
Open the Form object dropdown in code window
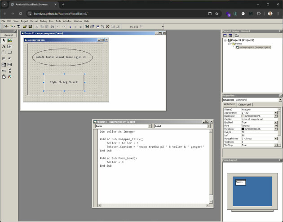150,126
